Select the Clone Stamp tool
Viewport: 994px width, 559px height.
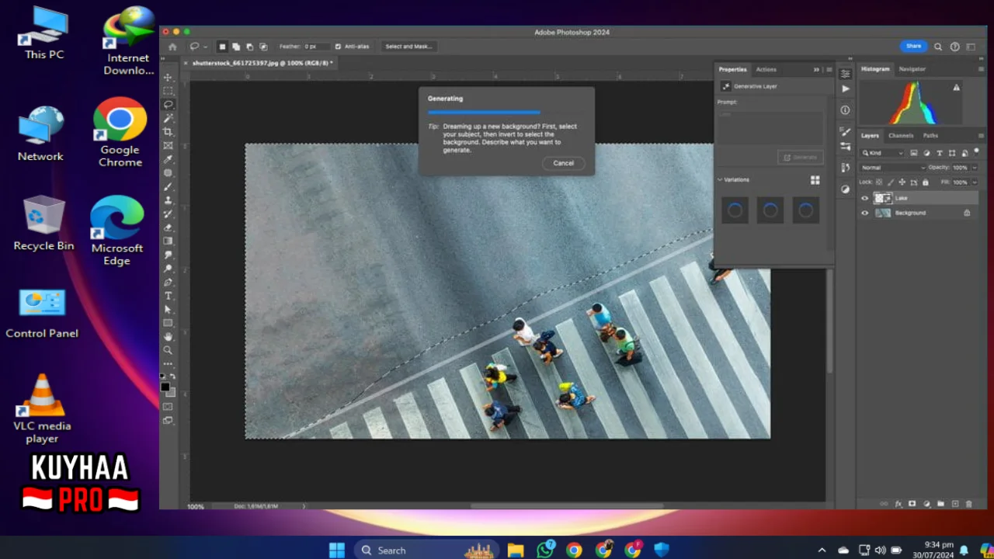pyautogui.click(x=168, y=200)
